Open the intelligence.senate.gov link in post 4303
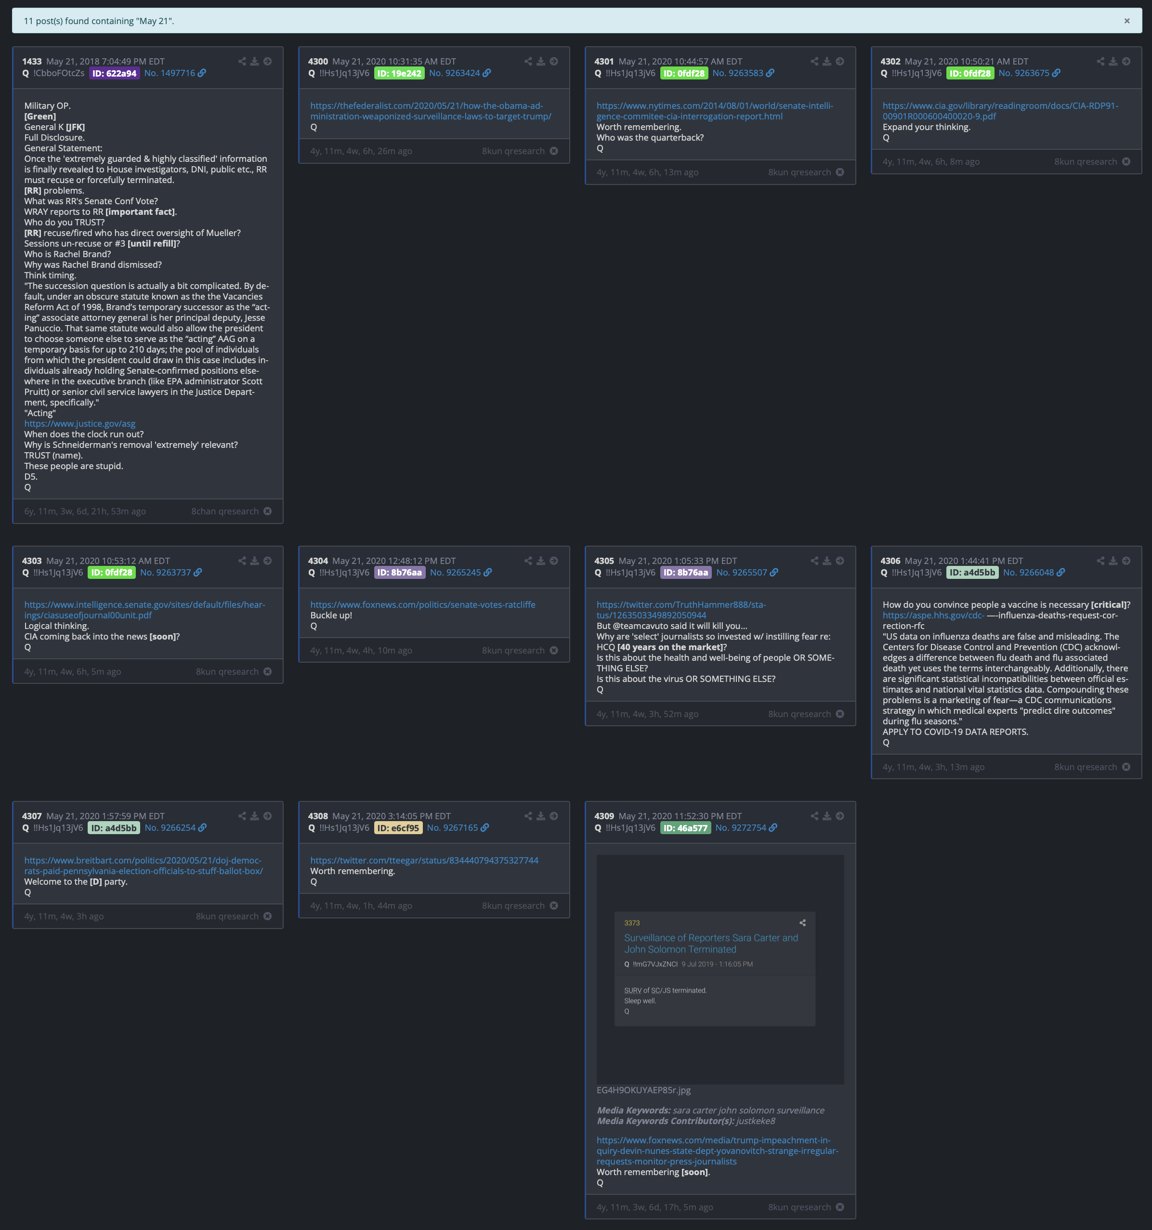 (x=145, y=610)
